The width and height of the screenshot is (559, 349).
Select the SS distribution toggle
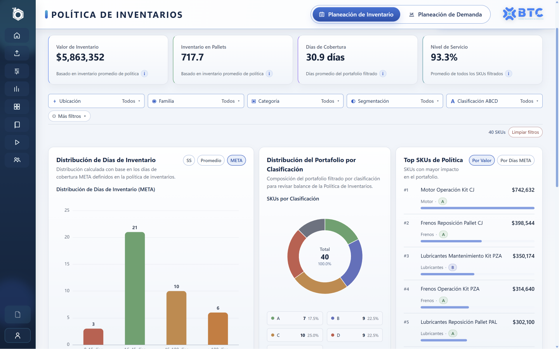click(x=189, y=161)
